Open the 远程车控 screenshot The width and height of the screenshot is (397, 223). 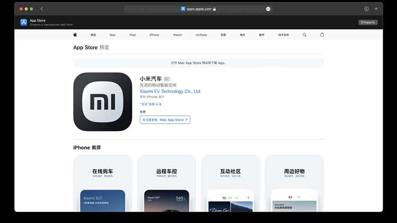(x=167, y=183)
